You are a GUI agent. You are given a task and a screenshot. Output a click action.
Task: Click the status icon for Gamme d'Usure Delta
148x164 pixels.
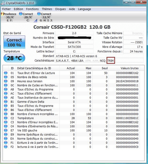(x=6, y=102)
